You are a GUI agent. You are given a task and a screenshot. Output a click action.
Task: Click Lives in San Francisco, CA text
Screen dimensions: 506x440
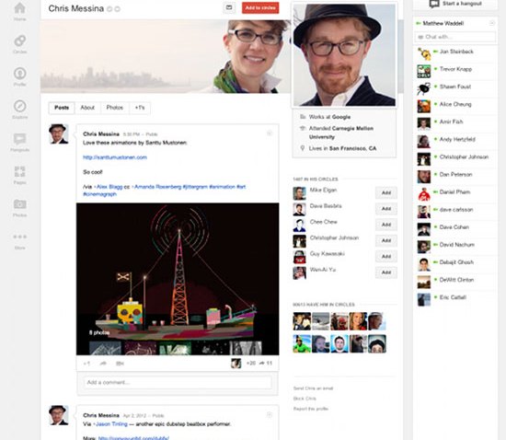pyautogui.click(x=342, y=148)
